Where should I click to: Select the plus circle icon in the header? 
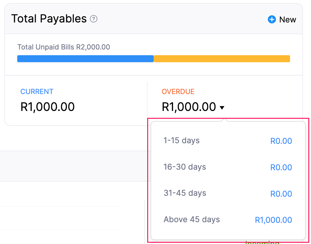point(271,19)
